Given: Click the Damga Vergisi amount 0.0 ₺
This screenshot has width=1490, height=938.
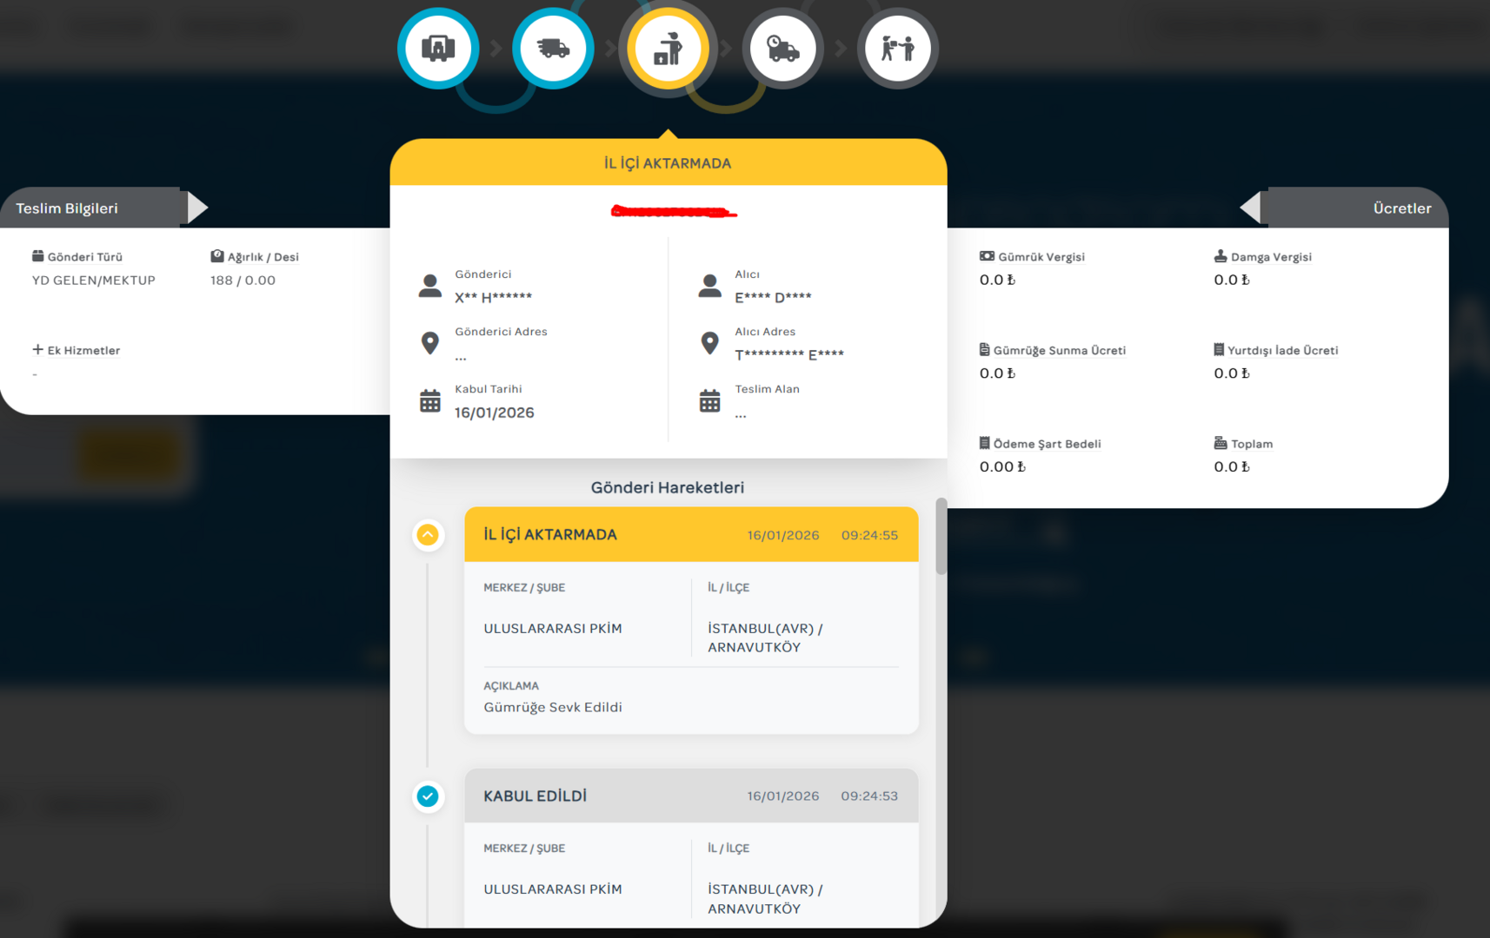Looking at the screenshot, I should tap(1232, 280).
